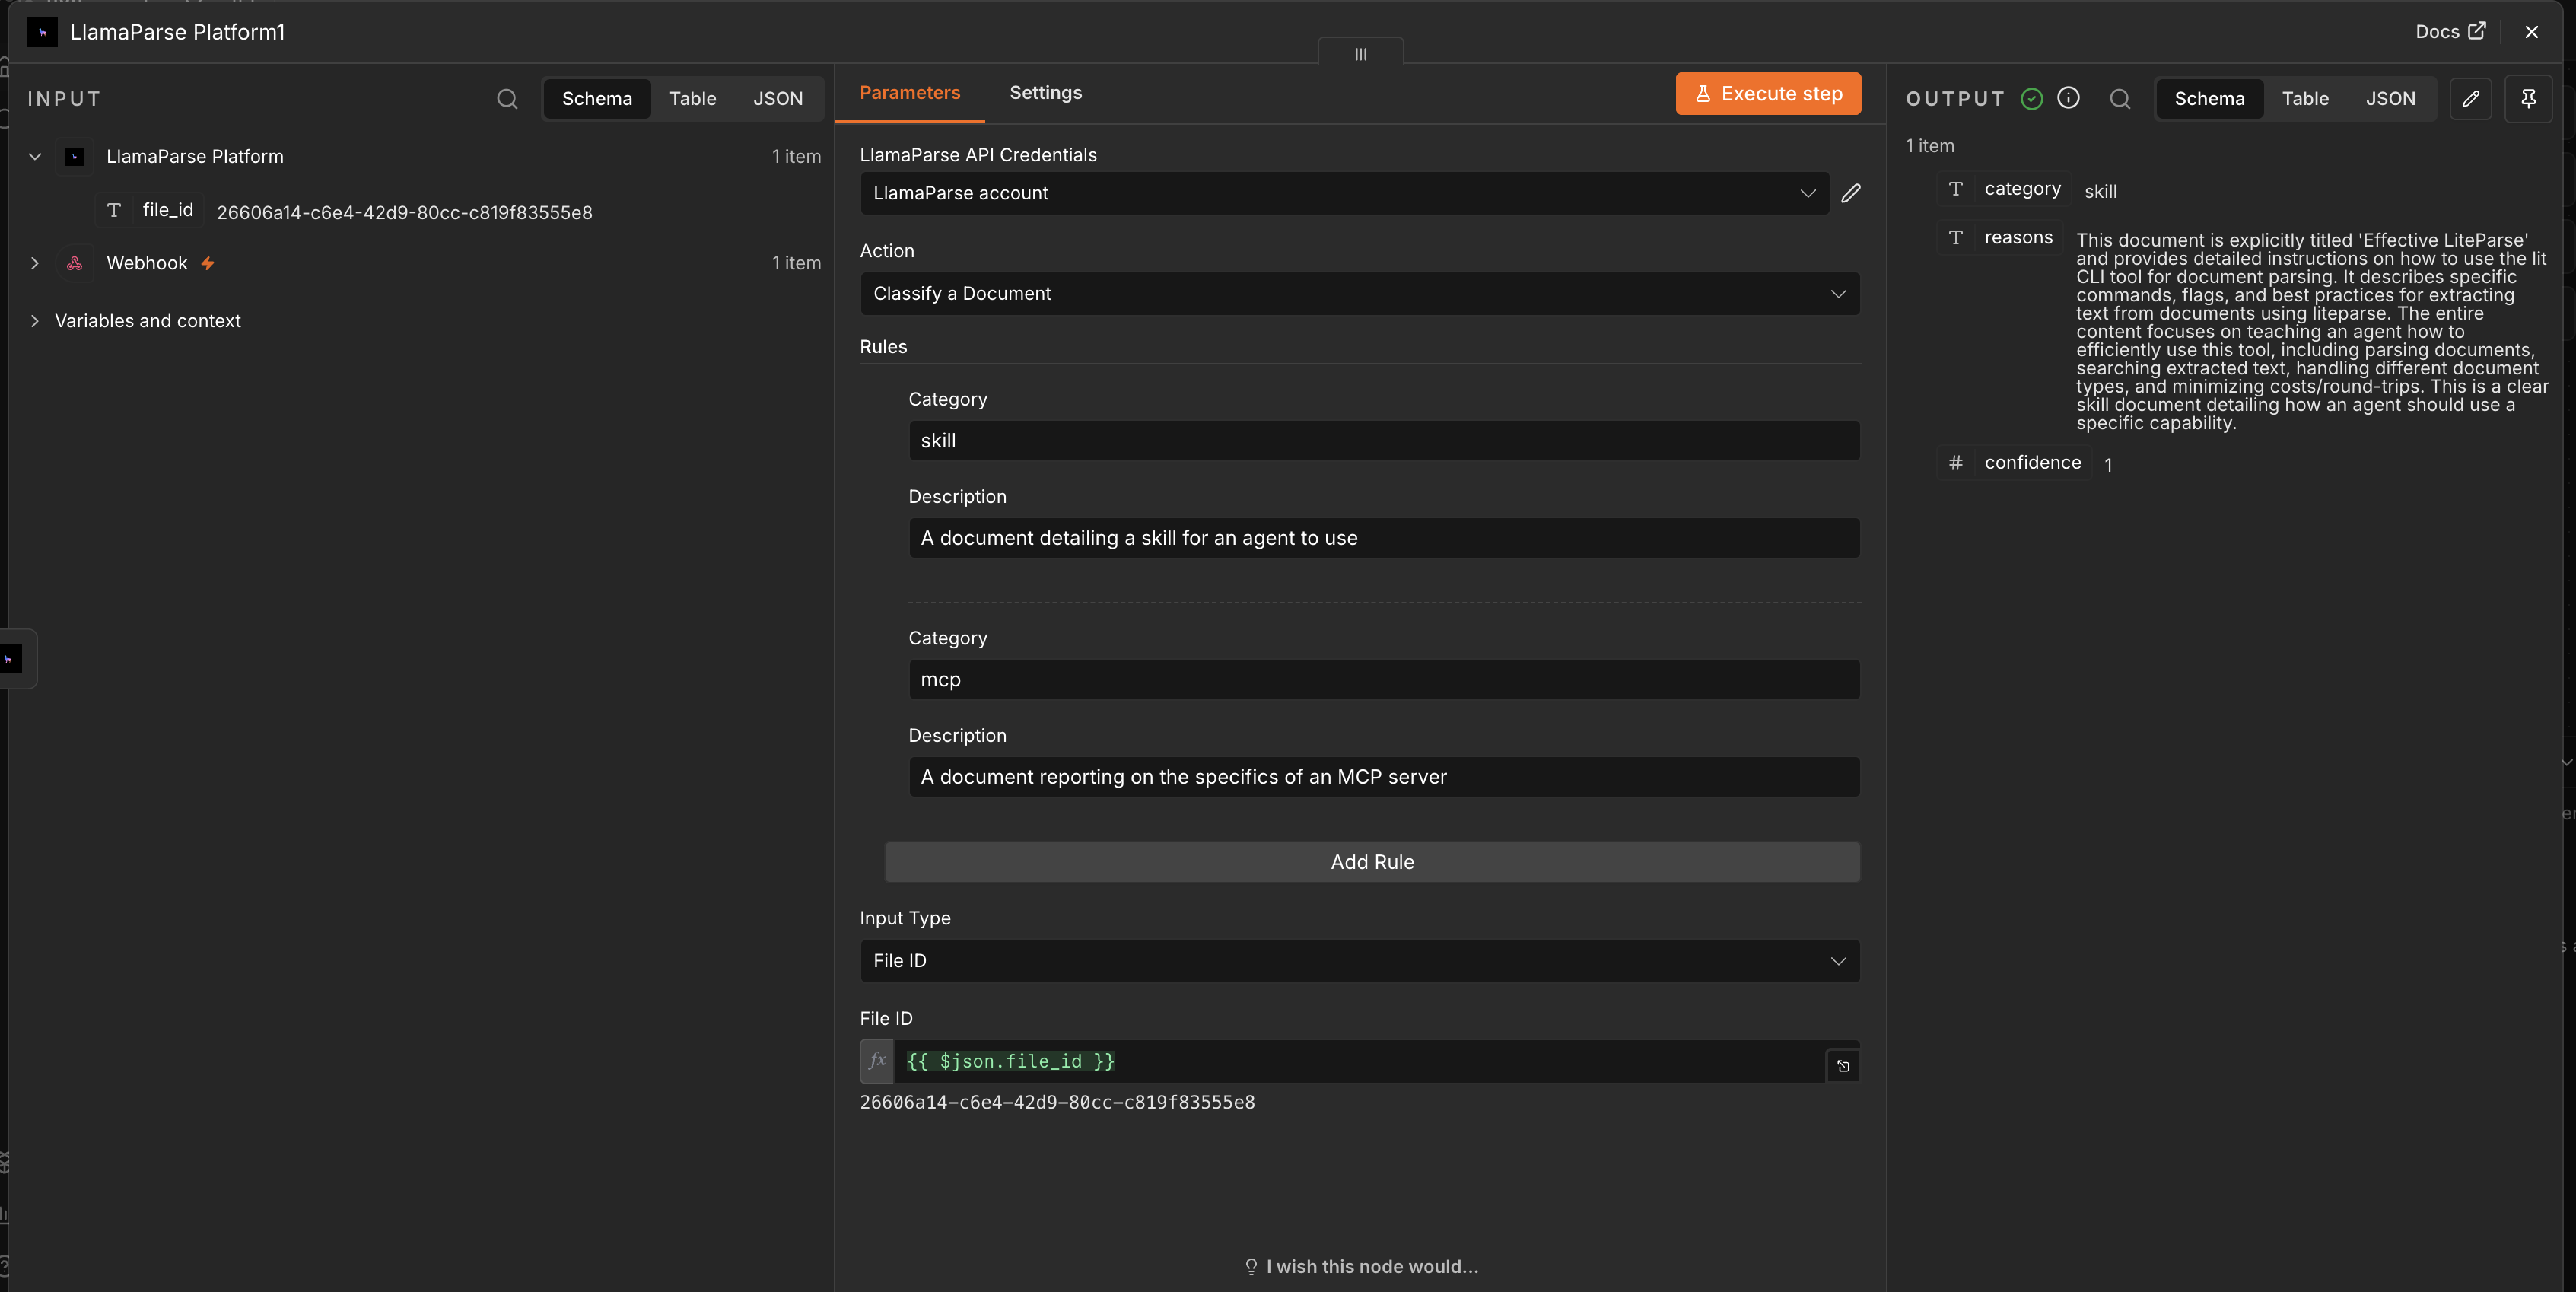Select Schema view in the output panel
The width and height of the screenshot is (2576, 1292).
click(x=2209, y=99)
